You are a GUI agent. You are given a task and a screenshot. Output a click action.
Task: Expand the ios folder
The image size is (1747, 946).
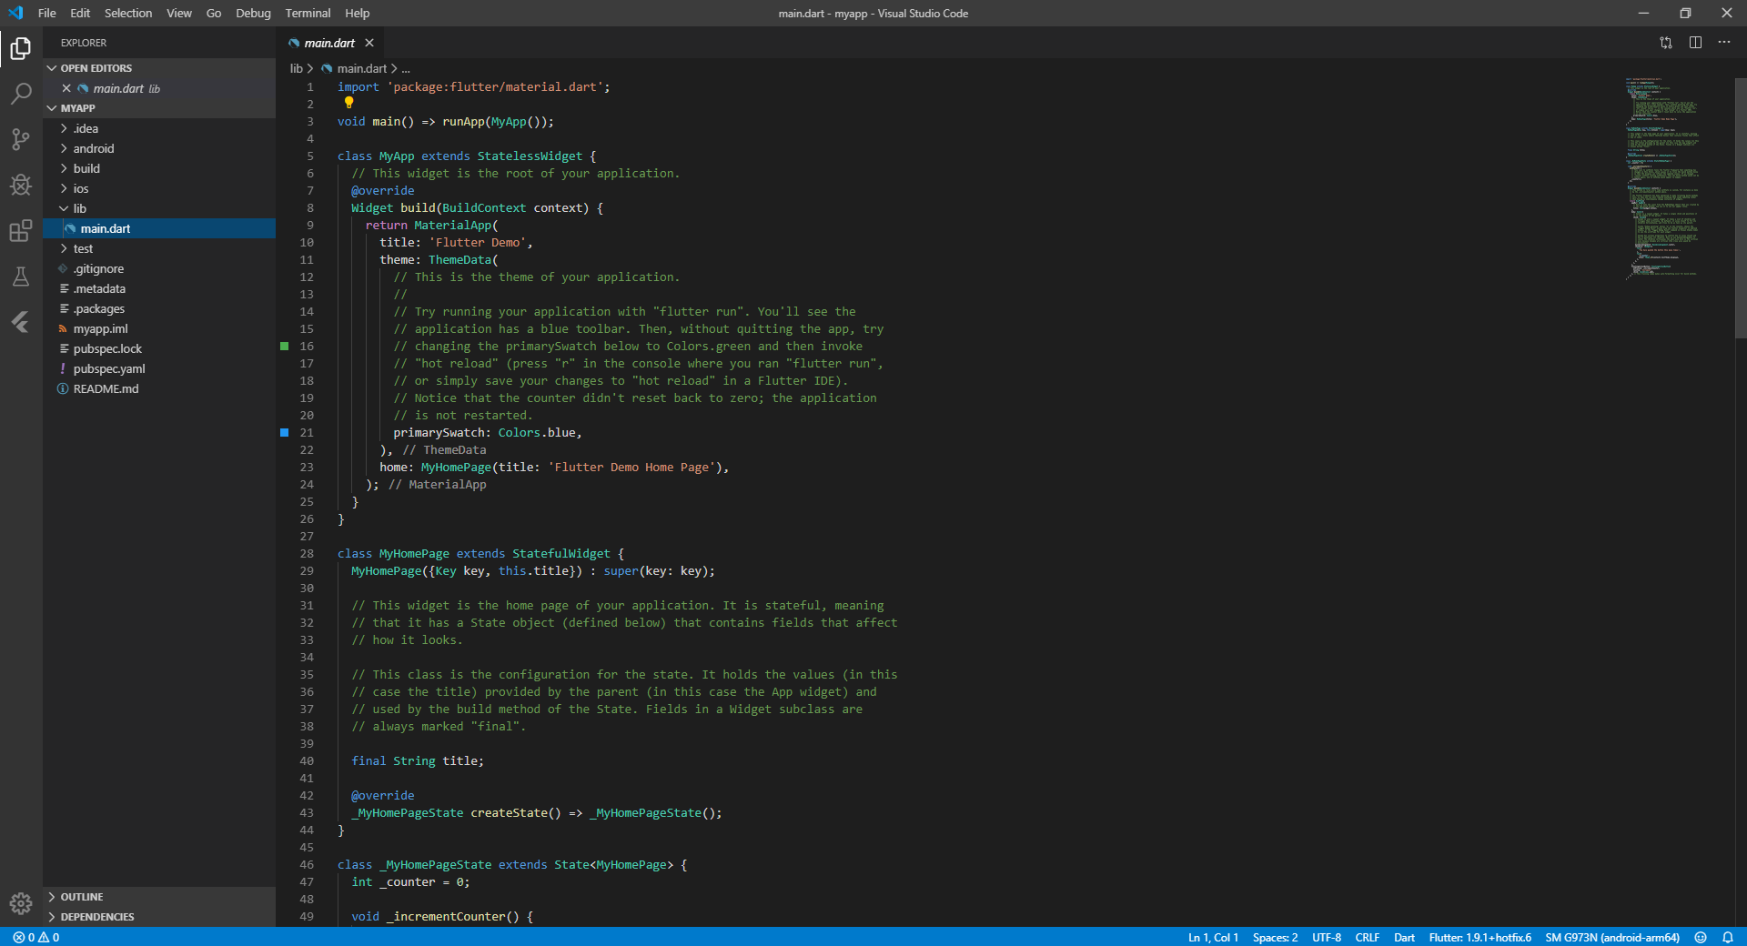coord(159,188)
